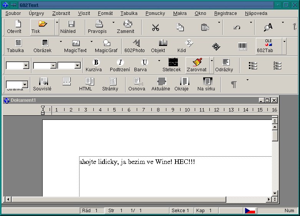
Task: Open the Stránka combo box dropdown
Action: click(25, 85)
